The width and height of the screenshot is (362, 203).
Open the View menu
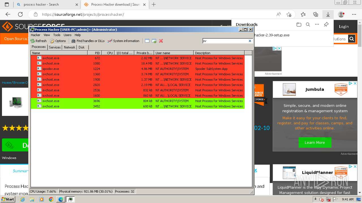tap(47, 35)
